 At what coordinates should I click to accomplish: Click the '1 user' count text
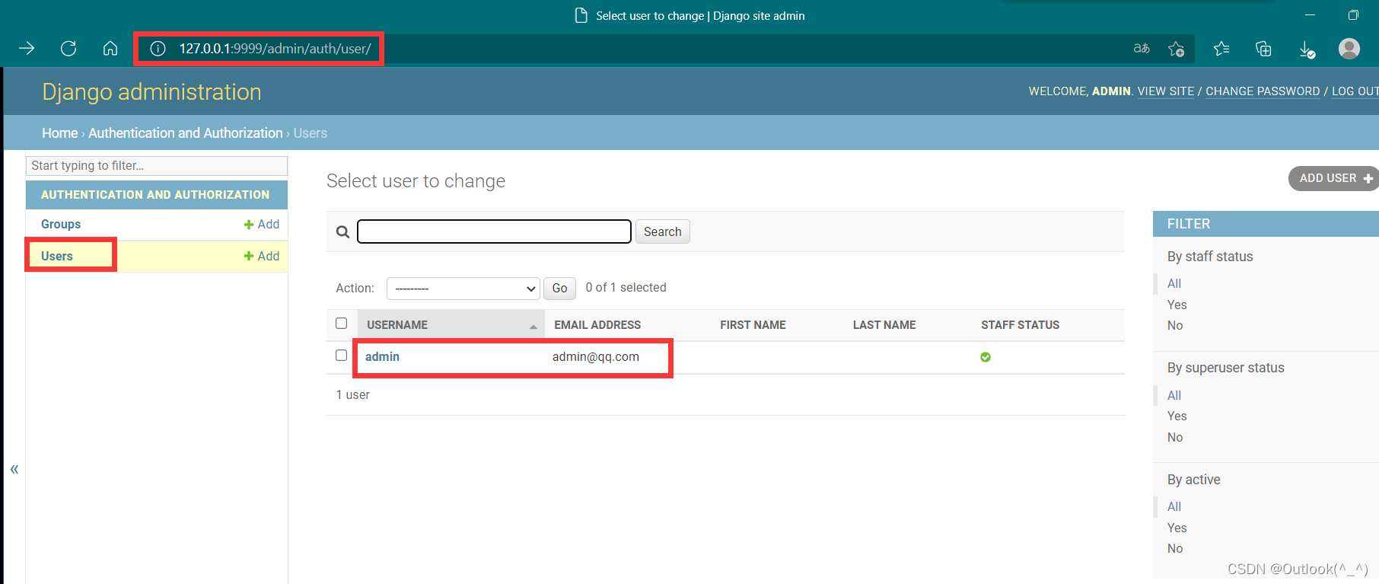353,395
